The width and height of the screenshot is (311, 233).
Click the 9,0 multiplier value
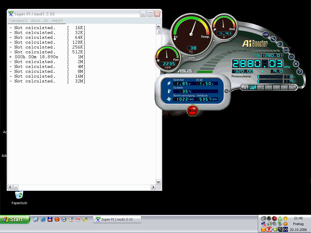click(276, 71)
